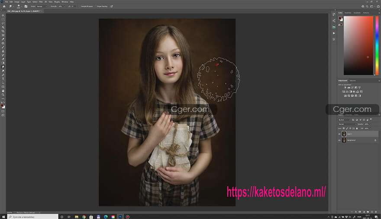The image size is (381, 219).
Task: Select the Zoom tool in toolbar
Action: point(3,95)
